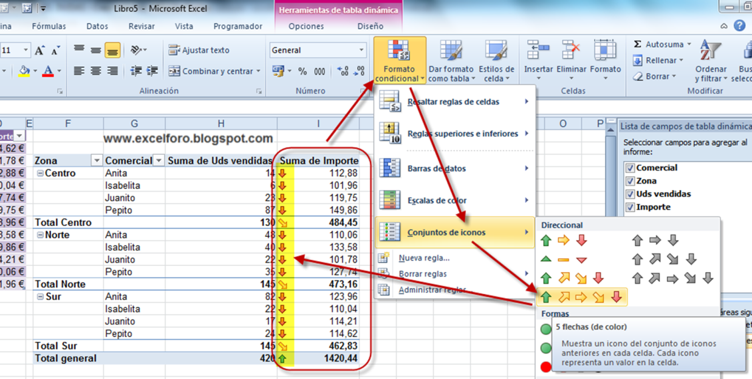Viewport: 752px width, 379px height.
Task: Open Escalas de color submenu
Action: pos(454,201)
